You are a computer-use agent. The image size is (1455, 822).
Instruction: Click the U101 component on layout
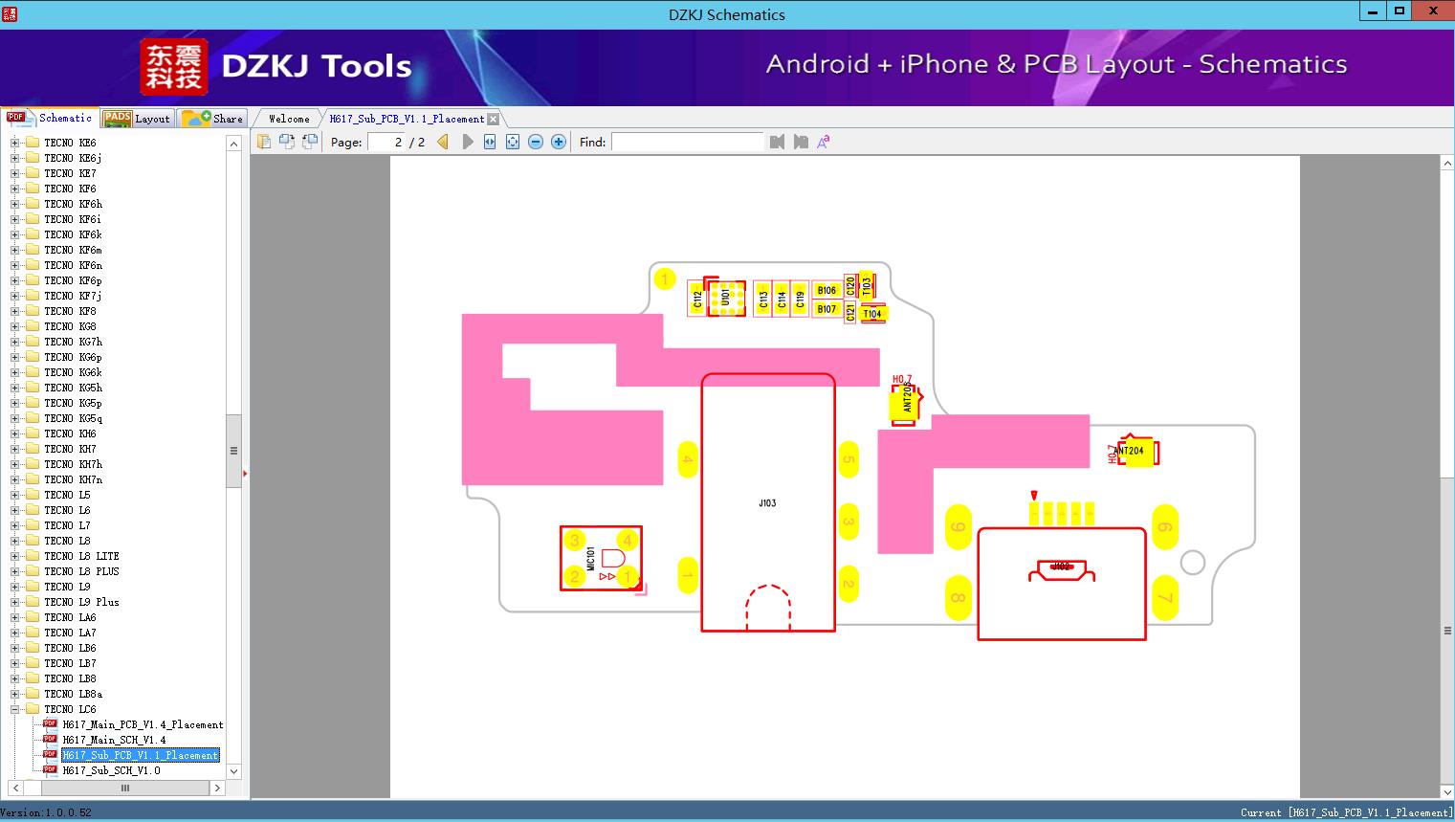pyautogui.click(x=725, y=298)
